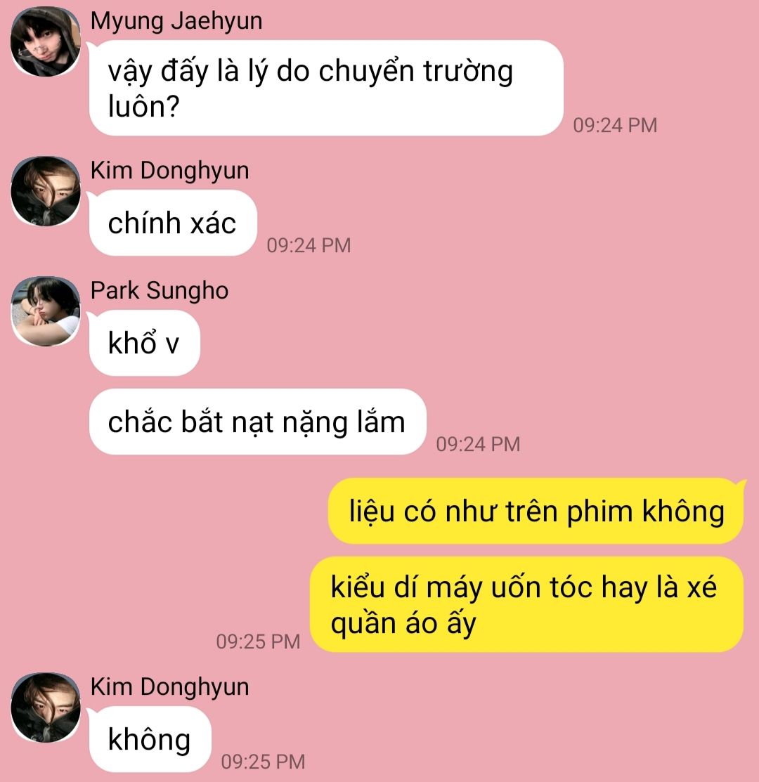
Task: Tap the "khổ v" message bubble
Action: (145, 343)
